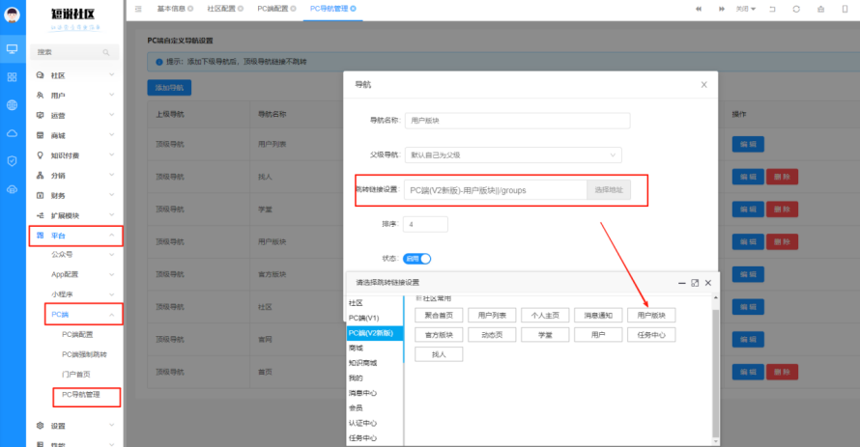The width and height of the screenshot is (860, 447).
Task: Click the 添加导航 button
Action: click(x=169, y=88)
